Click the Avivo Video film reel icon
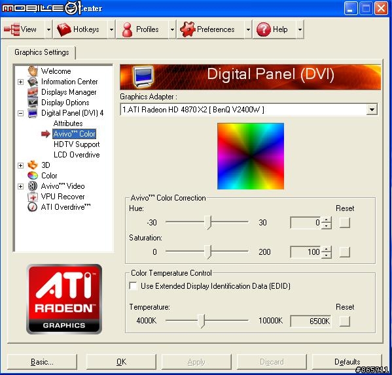 click(x=33, y=186)
